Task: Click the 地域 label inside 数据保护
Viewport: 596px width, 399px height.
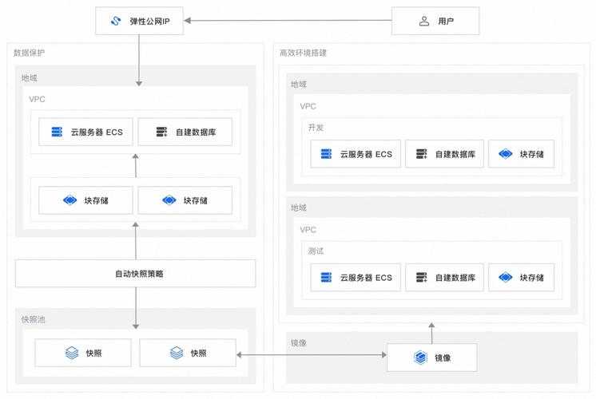Action: click(x=30, y=78)
